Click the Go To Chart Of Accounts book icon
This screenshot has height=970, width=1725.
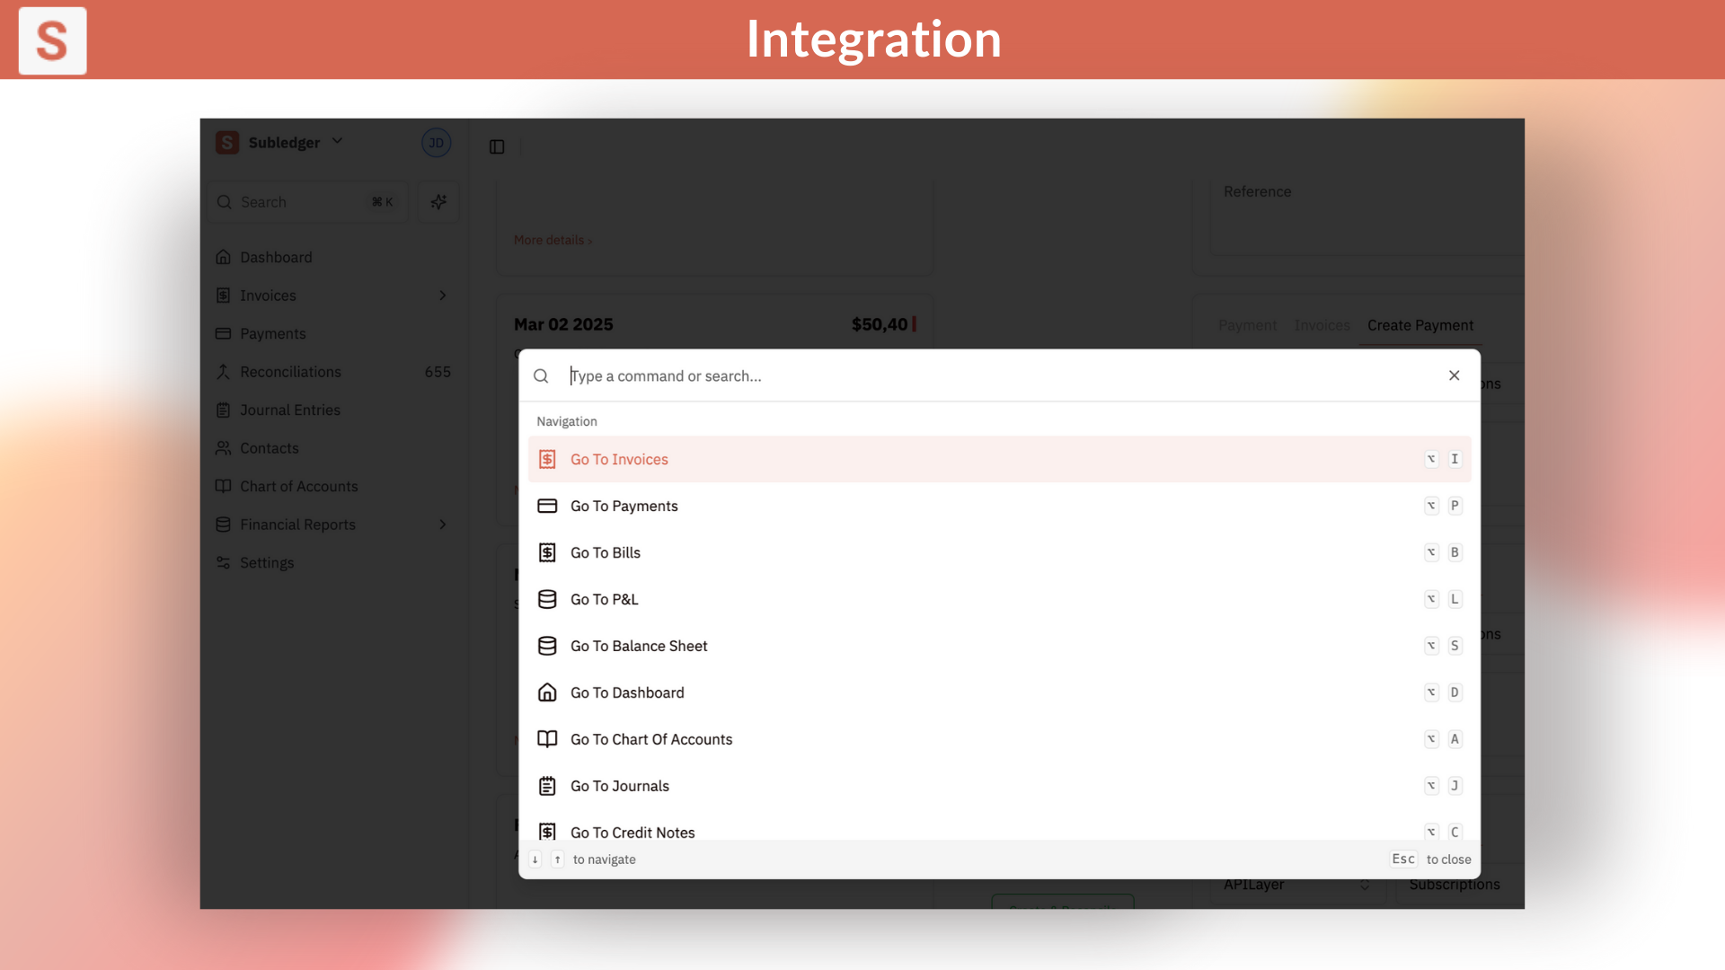pos(547,739)
